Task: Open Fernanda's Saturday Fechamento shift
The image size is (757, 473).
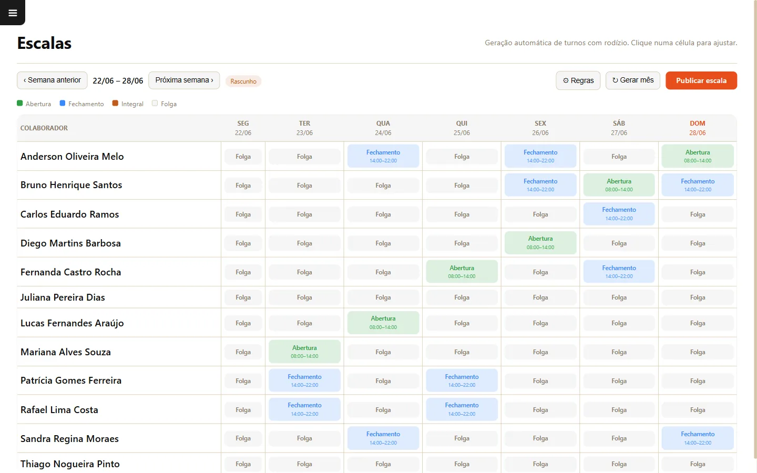Action: tap(619, 272)
